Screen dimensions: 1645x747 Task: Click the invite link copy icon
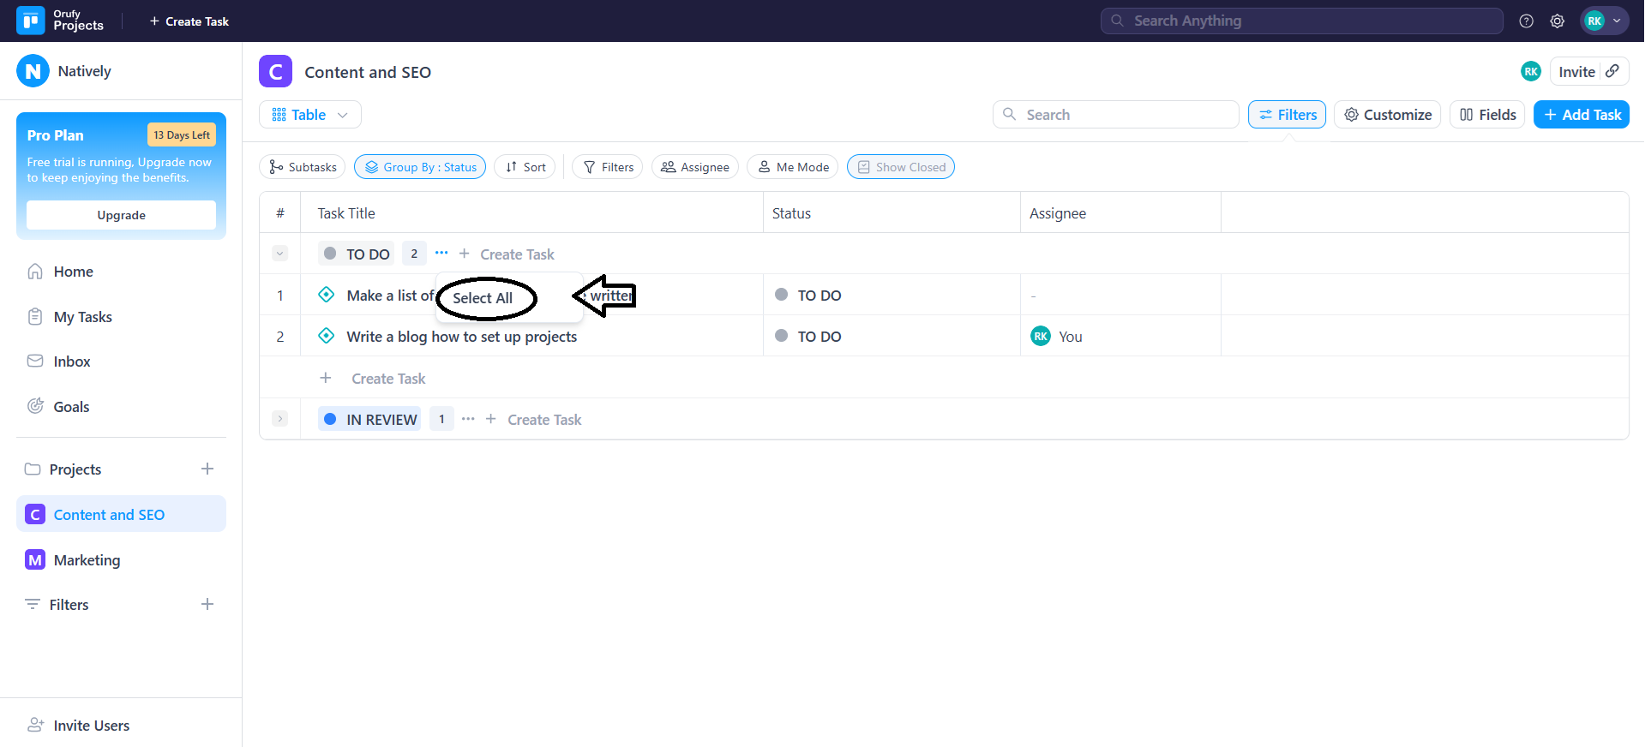(1612, 72)
